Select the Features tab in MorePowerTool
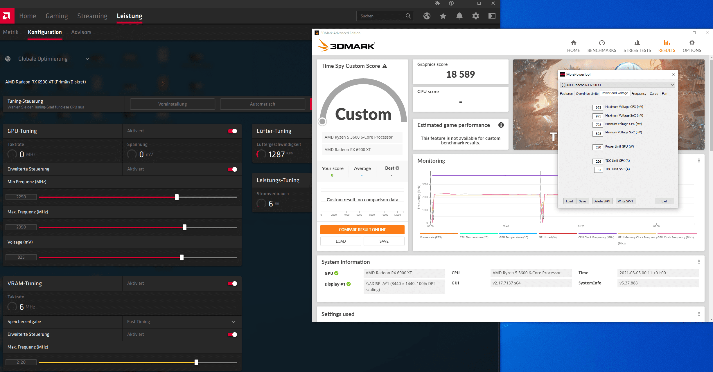Screen dimensions: 713x372 (566, 94)
